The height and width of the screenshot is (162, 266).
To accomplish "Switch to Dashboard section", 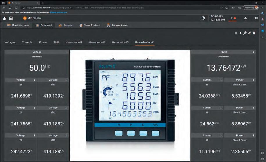I will tap(44, 25).
